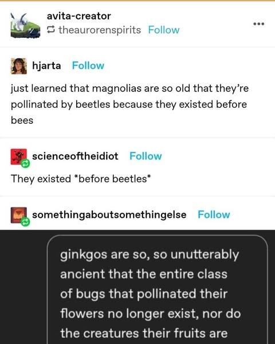The image size is (275, 344).
Task: Open the avita-creator blog name
Action: point(78,16)
